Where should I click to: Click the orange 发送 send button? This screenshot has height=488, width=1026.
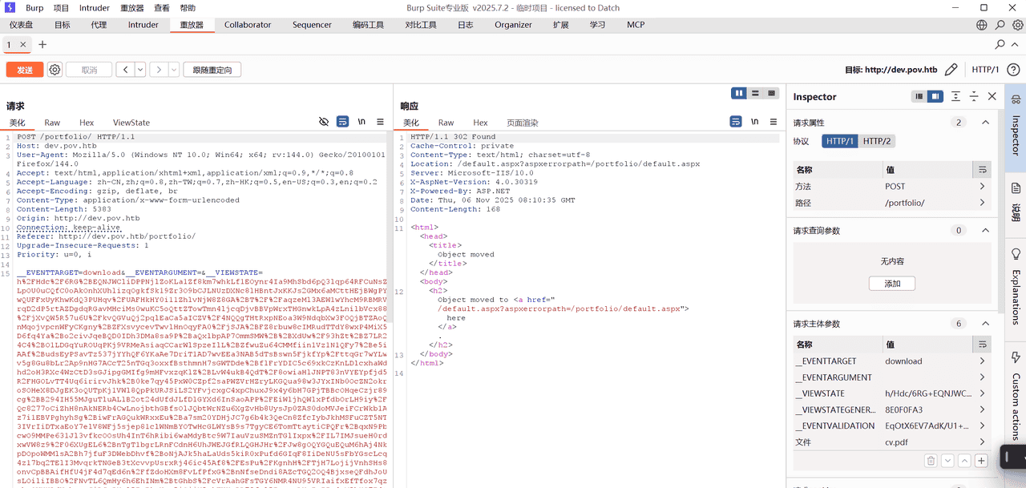pyautogui.click(x=25, y=70)
